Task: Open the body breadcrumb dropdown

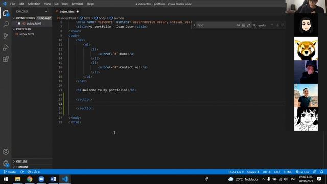Action: pos(100,18)
